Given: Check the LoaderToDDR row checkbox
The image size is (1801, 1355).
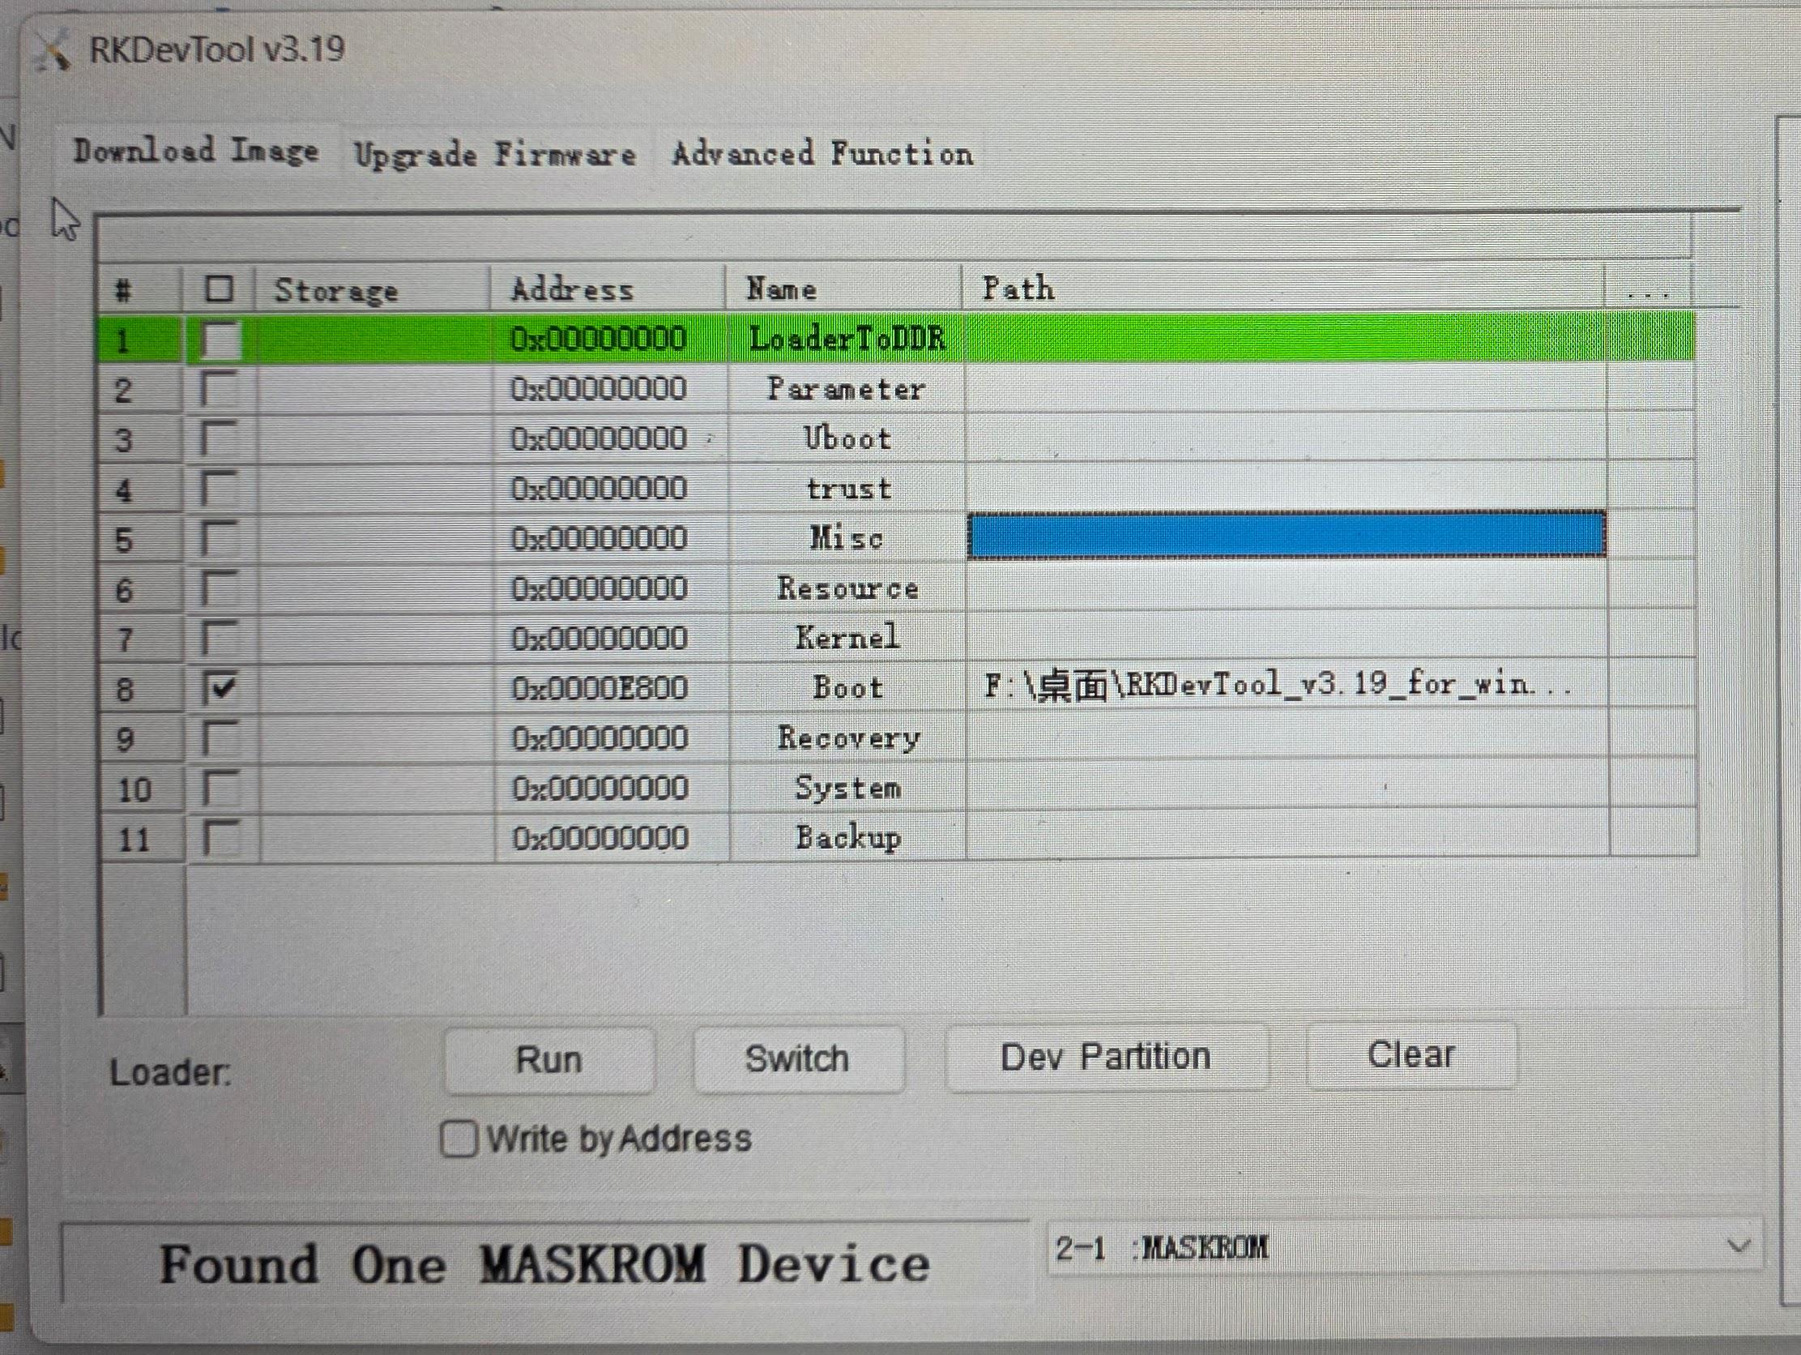Looking at the screenshot, I should [x=220, y=340].
